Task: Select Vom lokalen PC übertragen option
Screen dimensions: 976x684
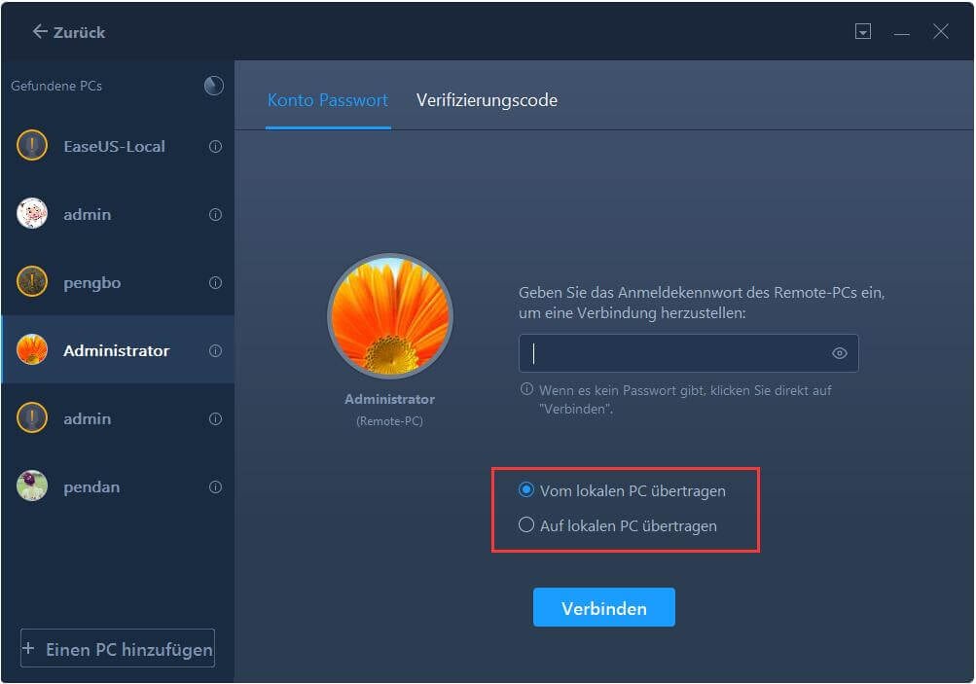Action: coord(622,491)
